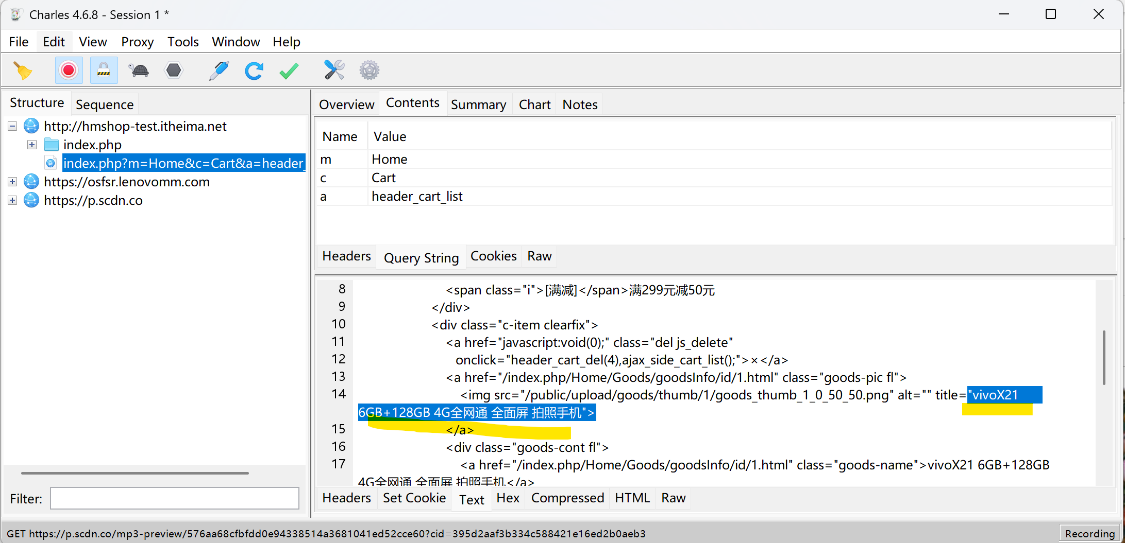Focus the Filter input field
This screenshot has width=1125, height=543.
click(174, 498)
